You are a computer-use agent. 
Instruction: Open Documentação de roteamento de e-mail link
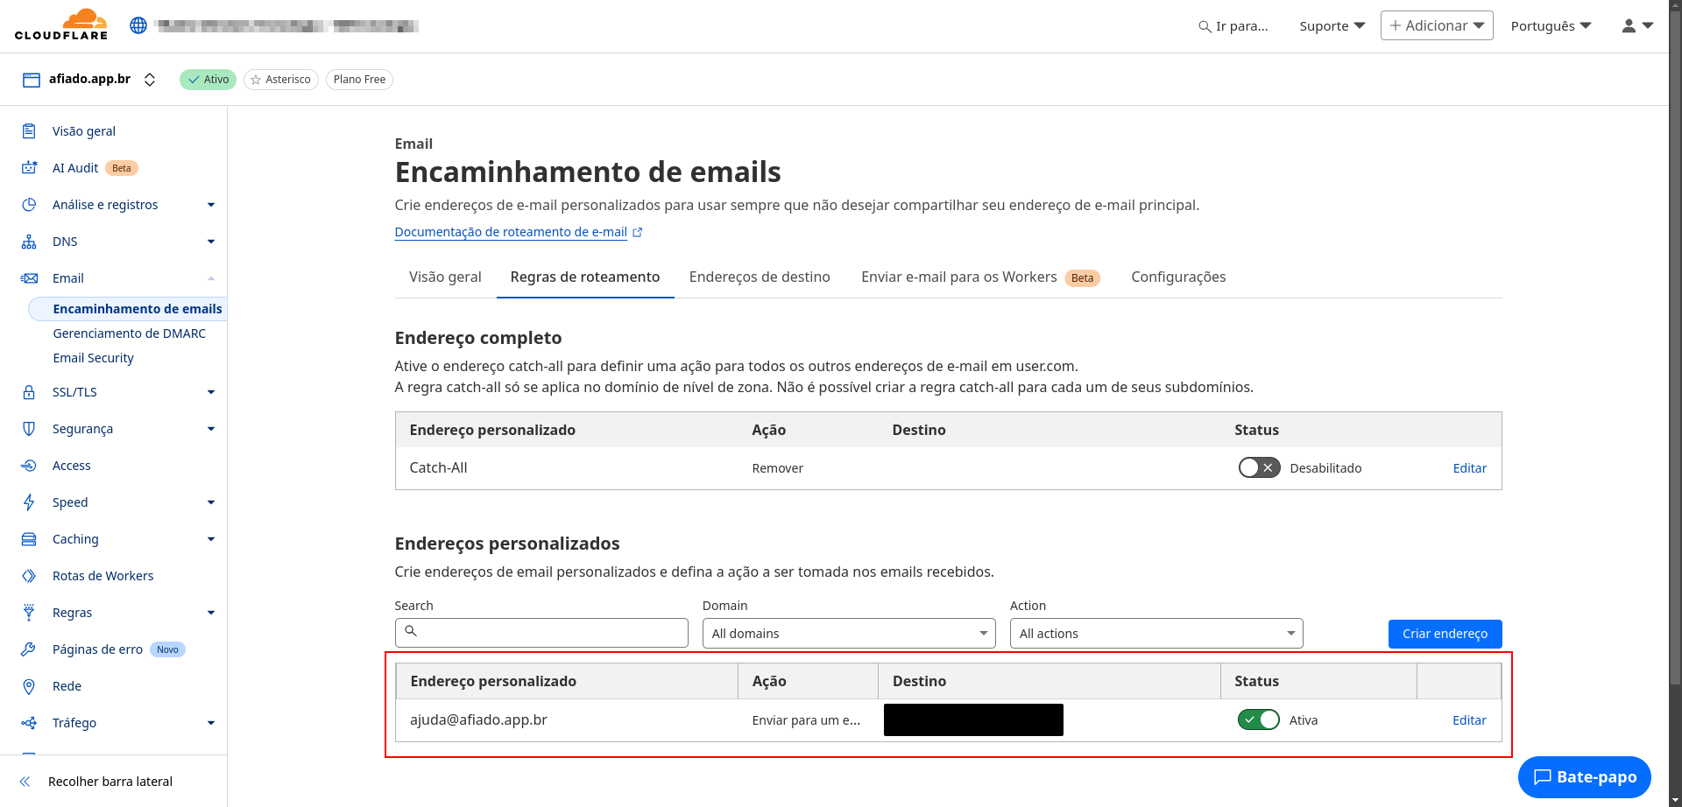coord(511,232)
